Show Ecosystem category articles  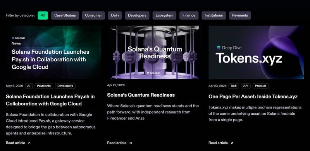164,15
